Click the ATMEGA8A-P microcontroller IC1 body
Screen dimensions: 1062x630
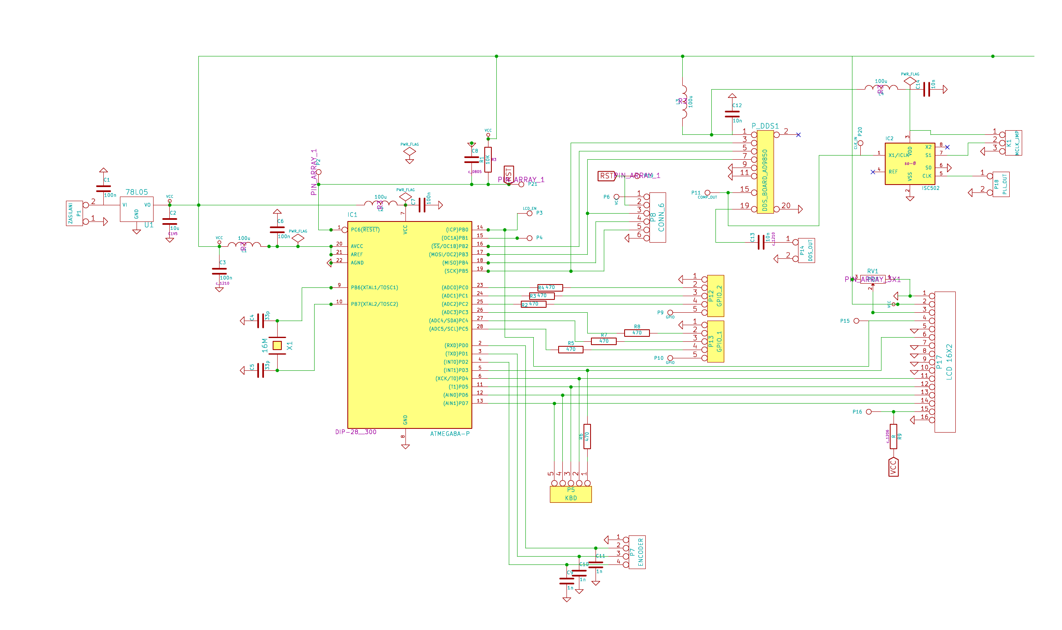tap(409, 325)
